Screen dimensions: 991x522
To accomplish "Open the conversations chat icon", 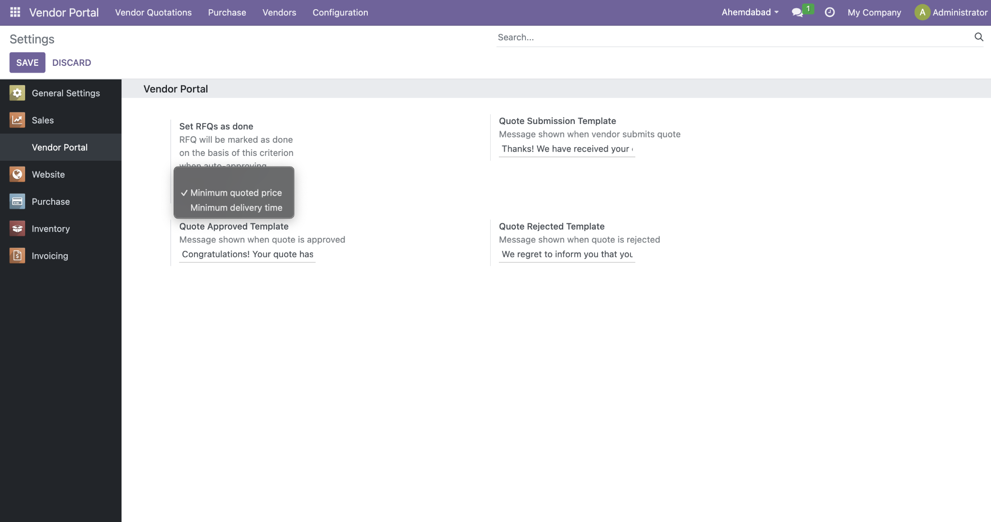I will (797, 13).
